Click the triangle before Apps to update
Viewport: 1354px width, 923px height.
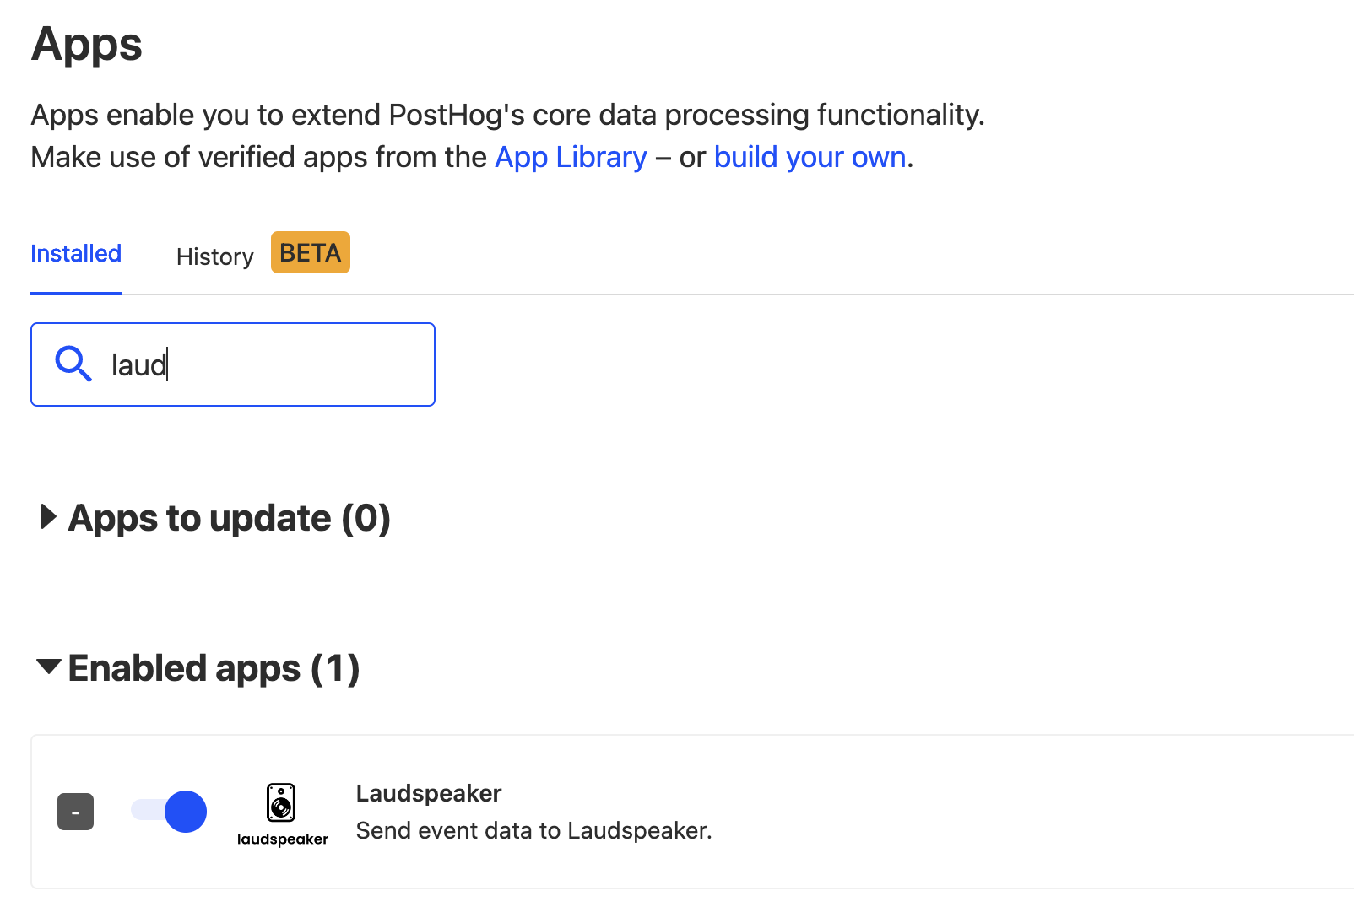[x=47, y=518]
